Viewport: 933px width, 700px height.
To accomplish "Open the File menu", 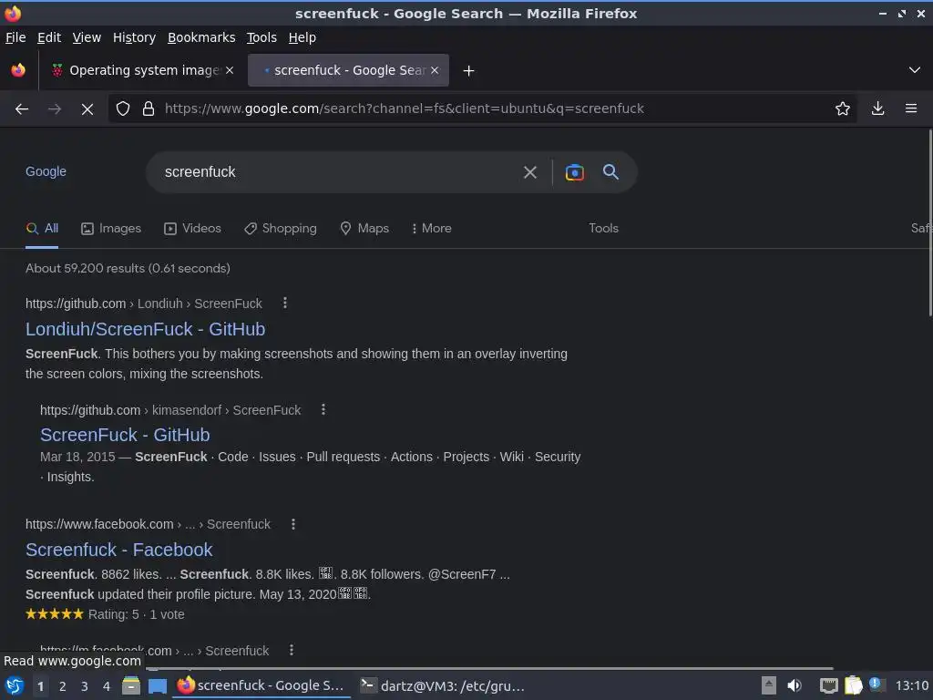I will click(x=15, y=37).
